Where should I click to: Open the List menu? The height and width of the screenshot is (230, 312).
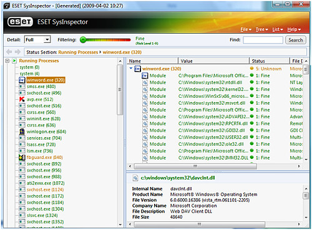(x=278, y=29)
